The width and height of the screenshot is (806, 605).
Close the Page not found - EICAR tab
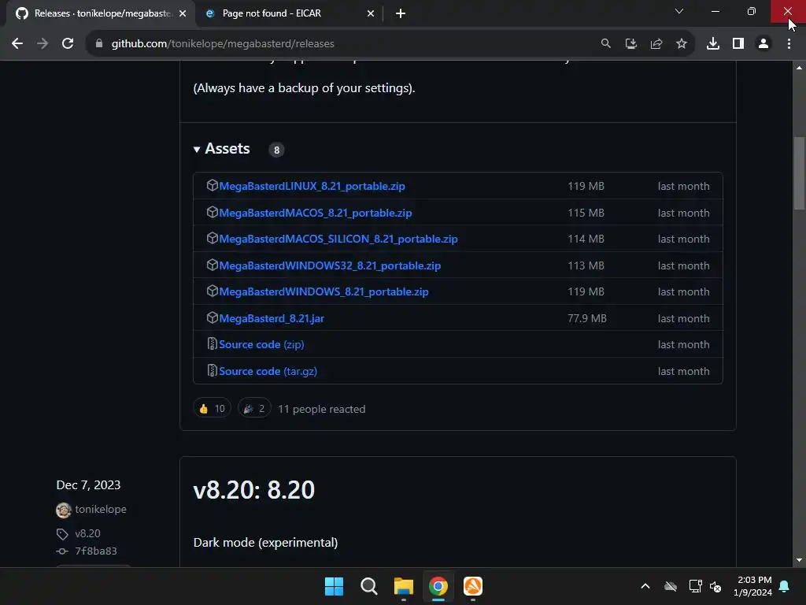point(370,14)
